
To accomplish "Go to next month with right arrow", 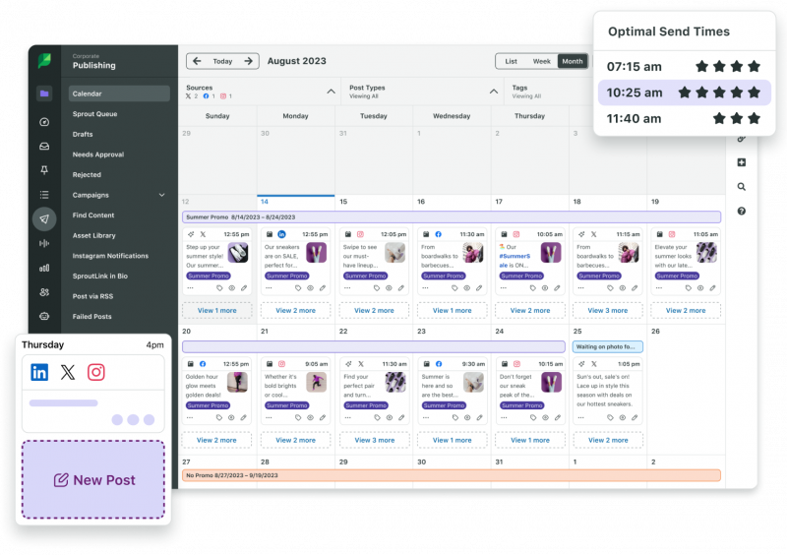I will [249, 61].
